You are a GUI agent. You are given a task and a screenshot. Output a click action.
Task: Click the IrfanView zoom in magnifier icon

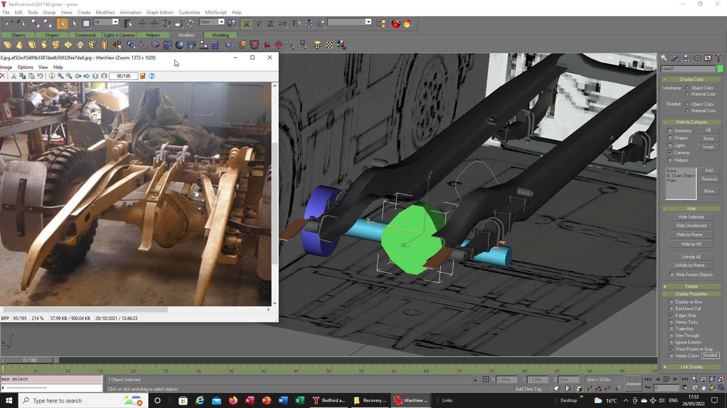pyautogui.click(x=61, y=76)
